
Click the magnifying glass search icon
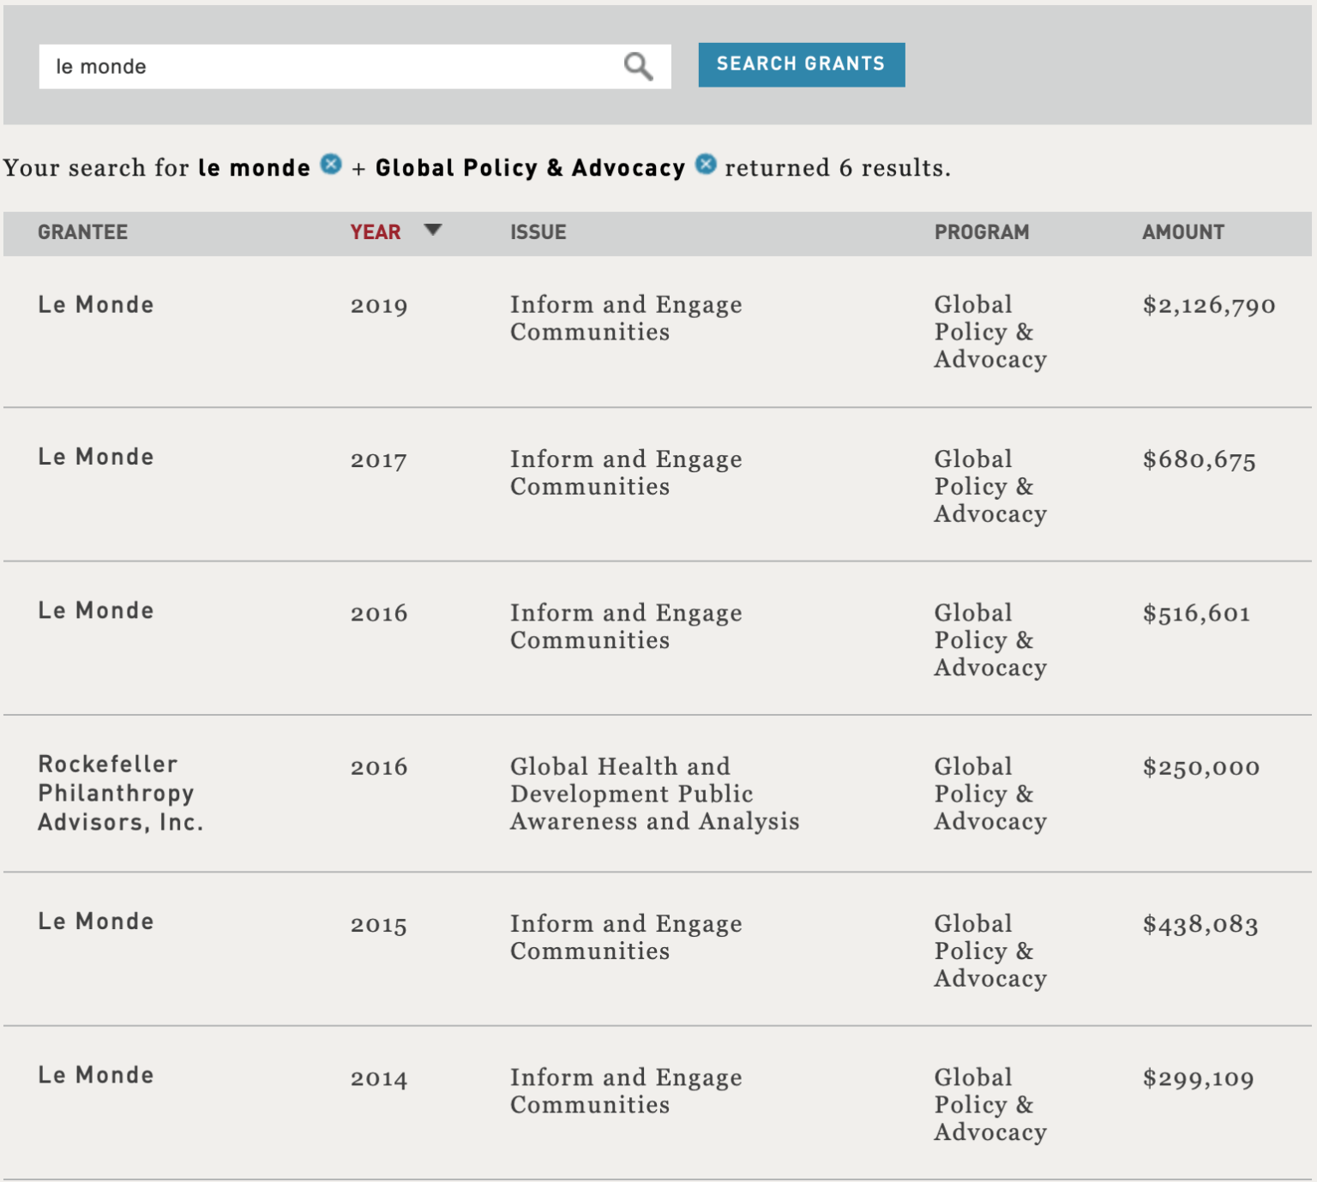[x=638, y=66]
